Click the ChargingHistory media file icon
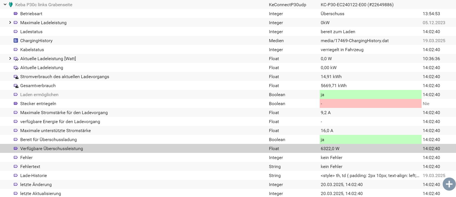Viewport: 456px width, 197px height. (x=16, y=40)
